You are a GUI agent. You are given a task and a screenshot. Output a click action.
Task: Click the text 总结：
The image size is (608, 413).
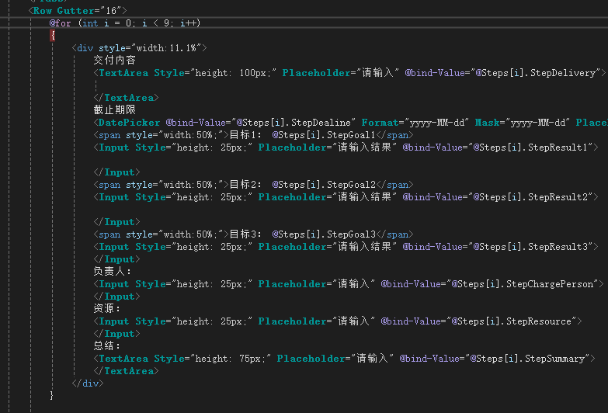click(x=107, y=345)
